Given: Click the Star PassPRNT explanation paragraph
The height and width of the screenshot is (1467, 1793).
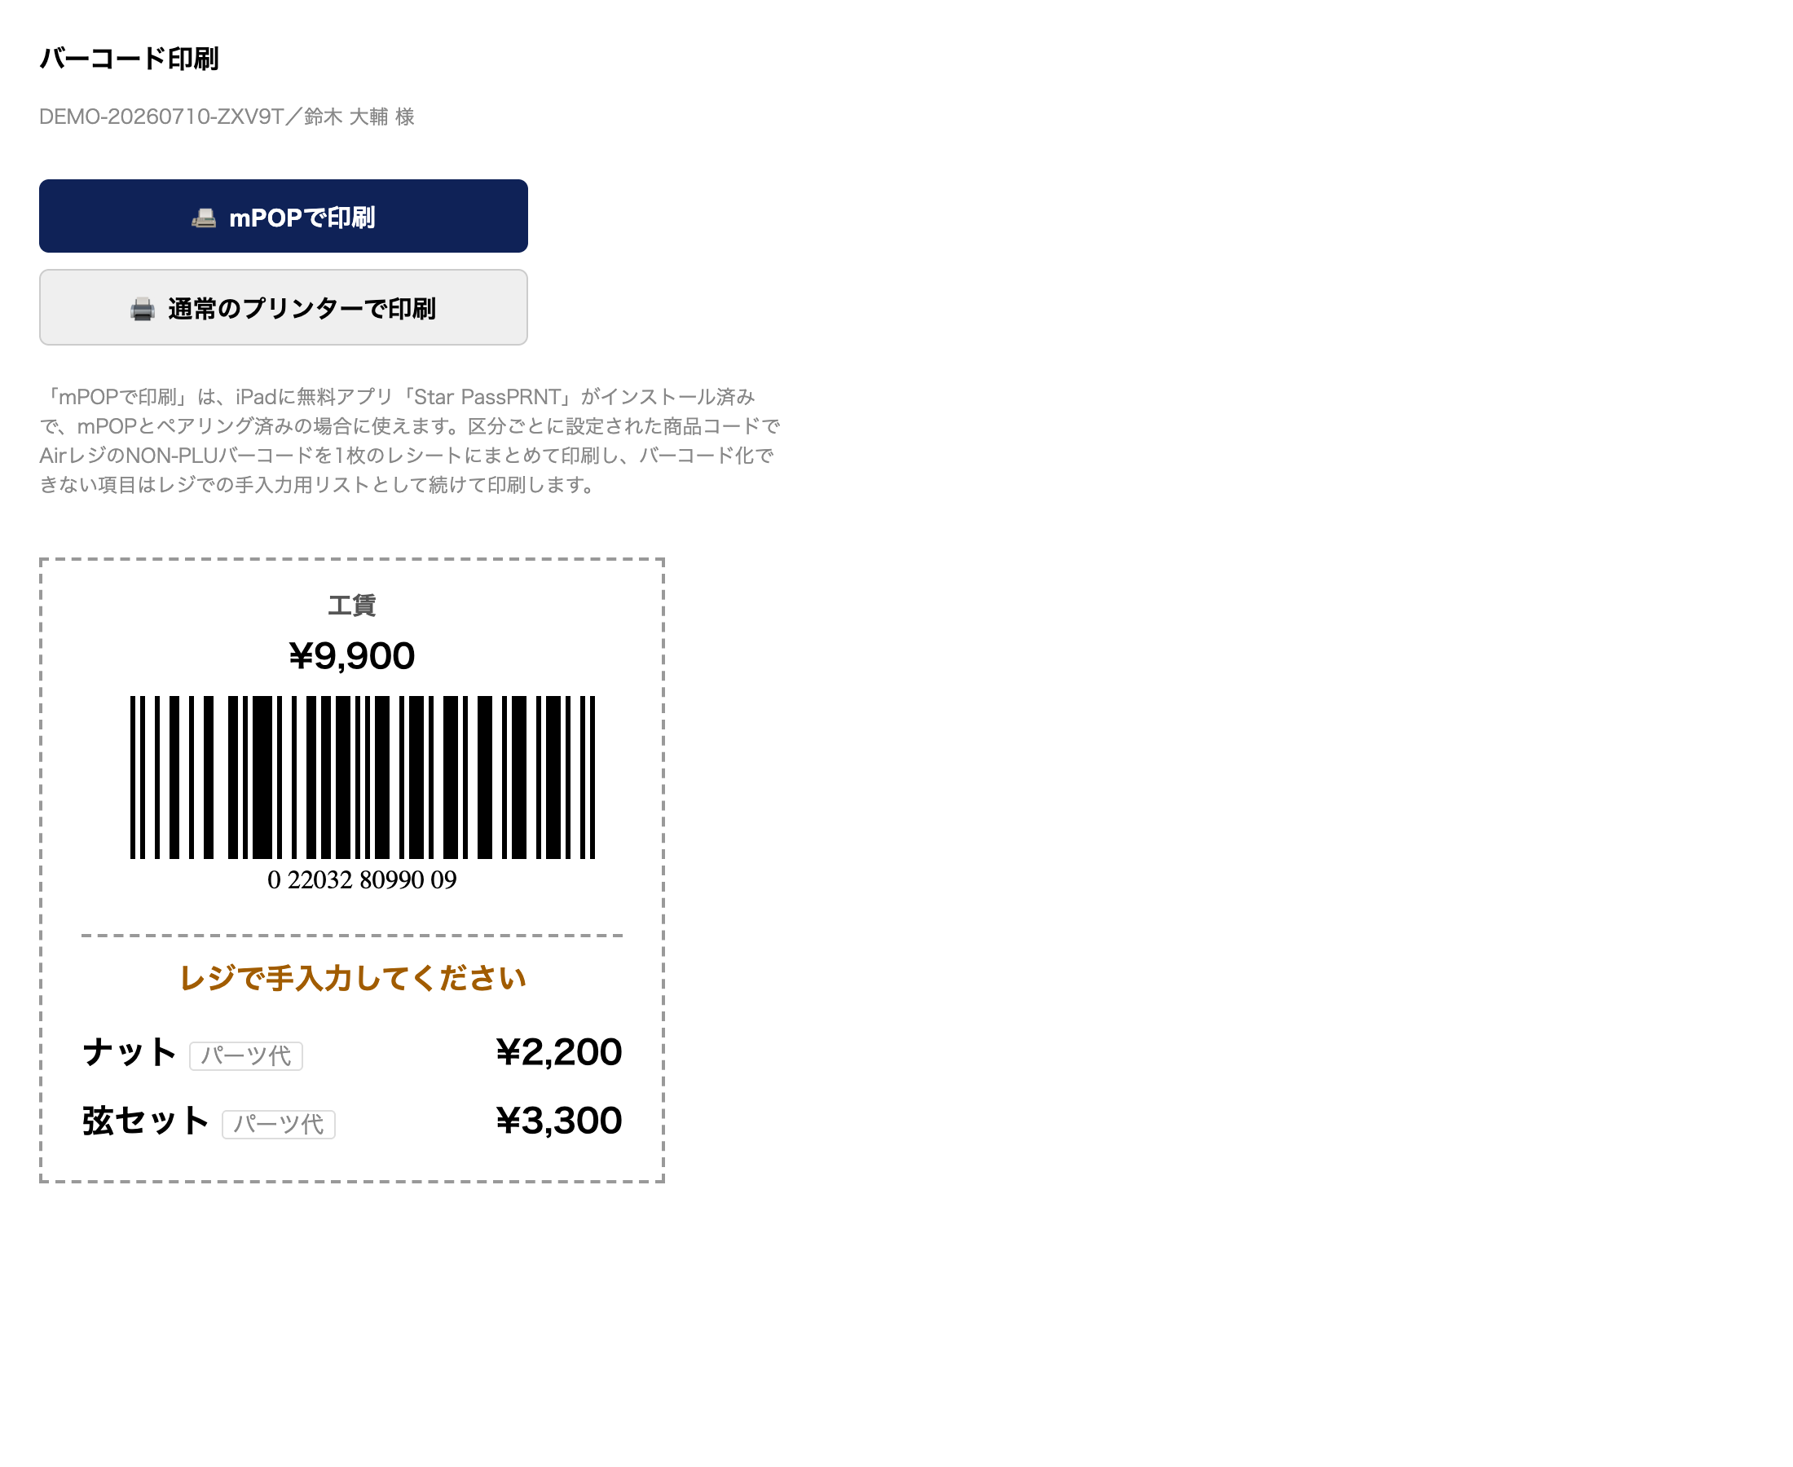Looking at the screenshot, I should 410,440.
